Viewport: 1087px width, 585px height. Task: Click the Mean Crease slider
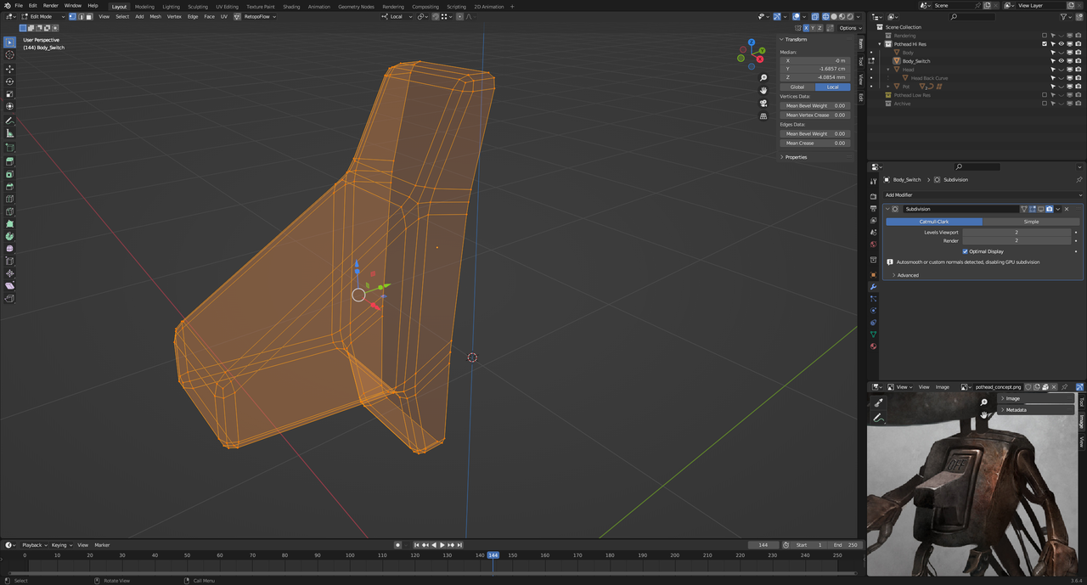(814, 143)
